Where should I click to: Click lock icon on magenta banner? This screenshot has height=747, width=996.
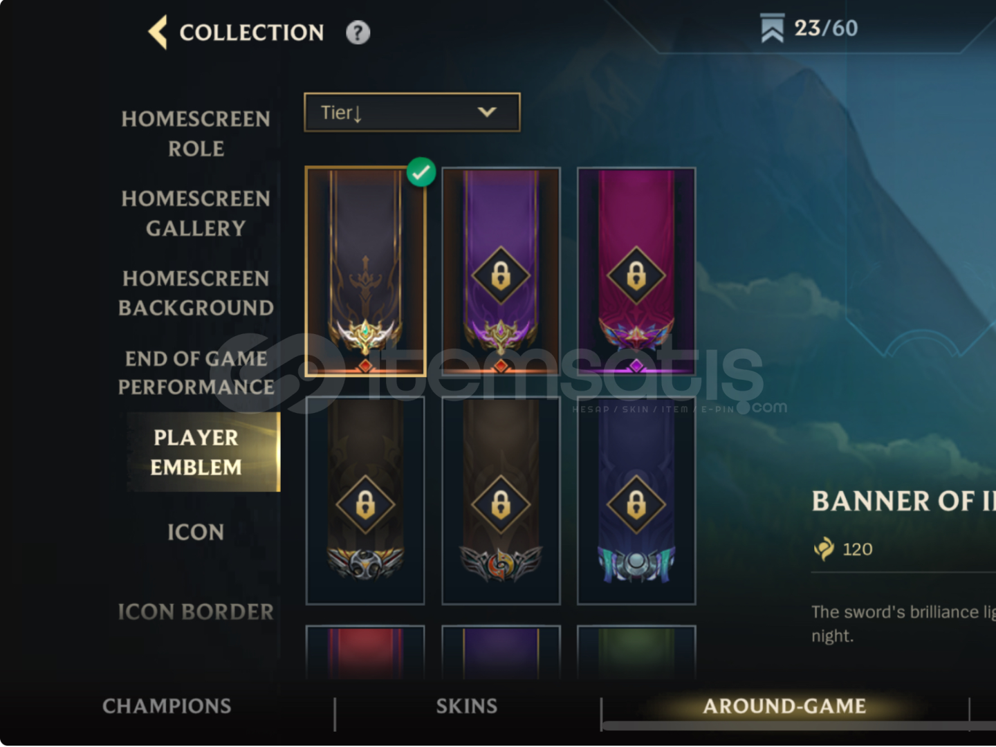(636, 275)
